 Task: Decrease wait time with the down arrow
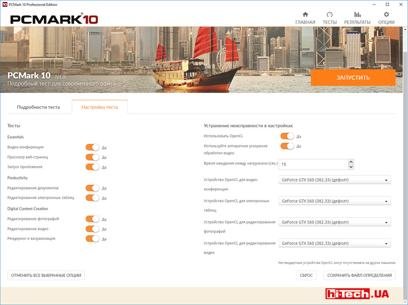(351, 167)
